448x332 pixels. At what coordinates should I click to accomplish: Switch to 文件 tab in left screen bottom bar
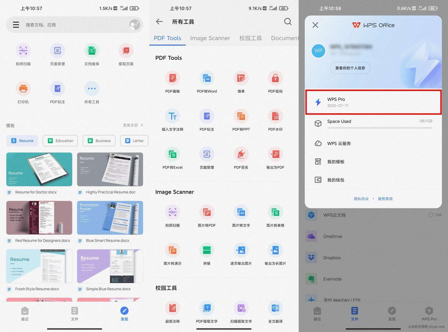75,314
